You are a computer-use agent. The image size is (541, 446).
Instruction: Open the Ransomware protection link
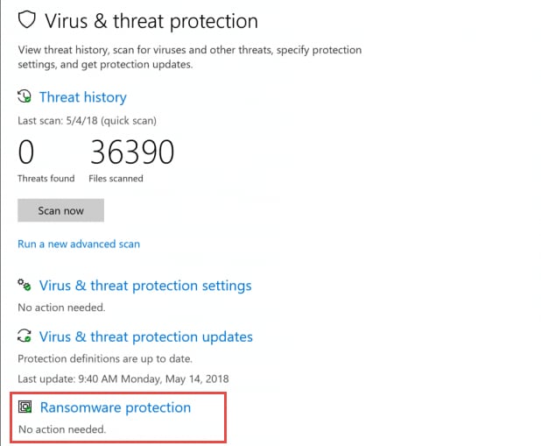point(116,407)
